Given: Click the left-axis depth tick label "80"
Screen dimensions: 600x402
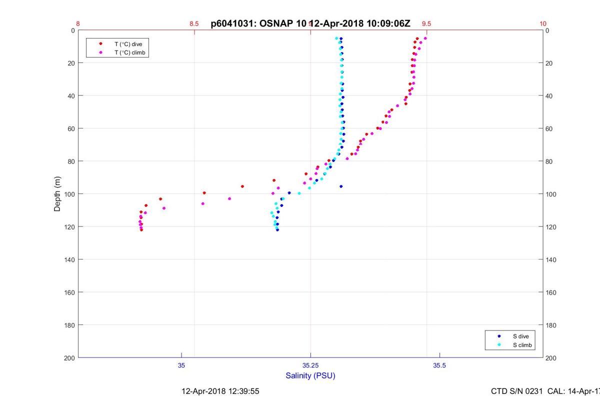Looking at the screenshot, I should click(71, 161).
